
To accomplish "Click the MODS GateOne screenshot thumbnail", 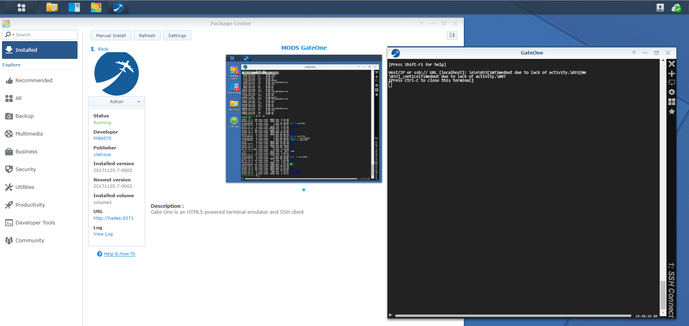I will click(304, 119).
